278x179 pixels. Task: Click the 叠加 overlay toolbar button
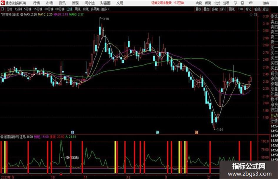point(207,9)
